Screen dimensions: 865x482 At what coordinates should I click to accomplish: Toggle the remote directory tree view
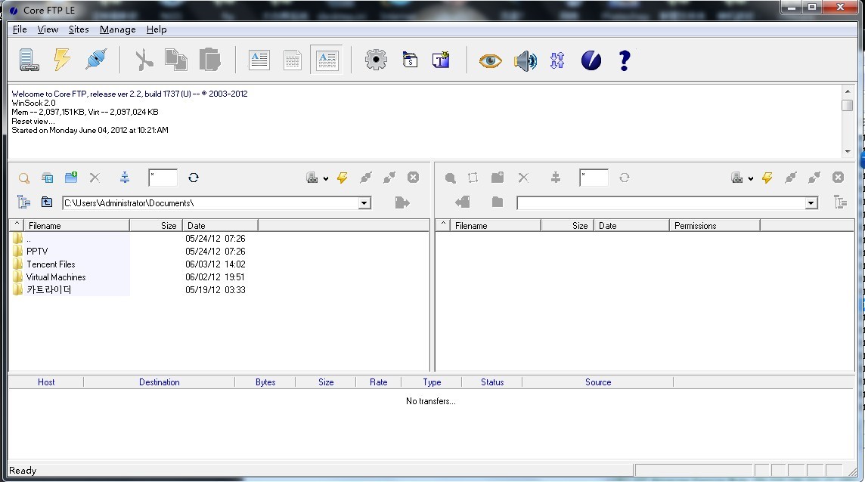[840, 202]
